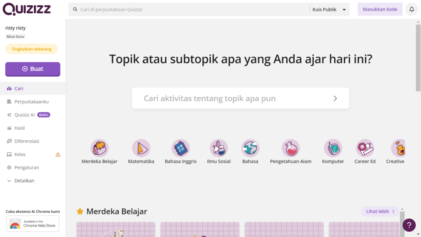Click the help question mark button
This screenshot has height=237, width=421.
(x=409, y=225)
